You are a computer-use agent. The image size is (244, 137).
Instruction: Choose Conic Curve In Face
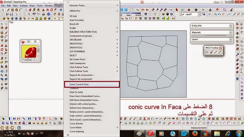[x=92, y=84]
